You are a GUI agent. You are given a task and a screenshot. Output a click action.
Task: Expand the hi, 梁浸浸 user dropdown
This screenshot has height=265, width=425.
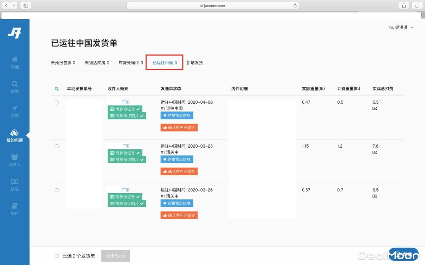pyautogui.click(x=401, y=27)
